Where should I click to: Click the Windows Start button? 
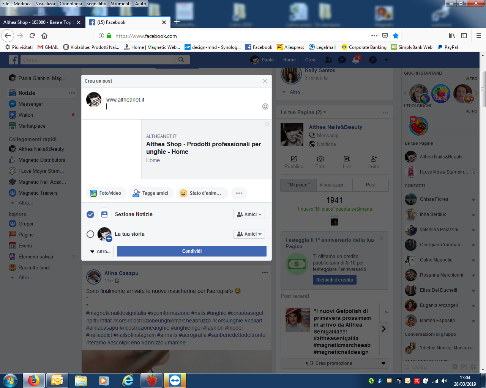coord(10,380)
